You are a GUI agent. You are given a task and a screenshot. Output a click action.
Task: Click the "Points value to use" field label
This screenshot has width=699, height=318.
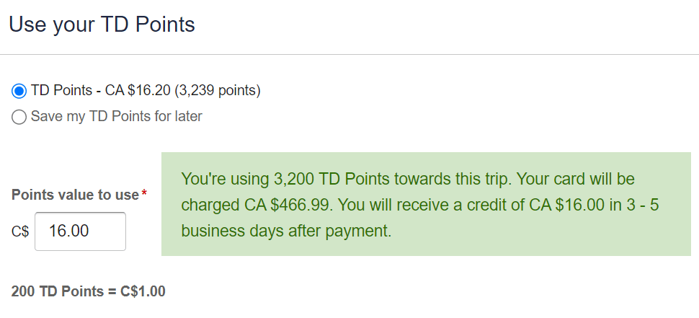tap(75, 195)
